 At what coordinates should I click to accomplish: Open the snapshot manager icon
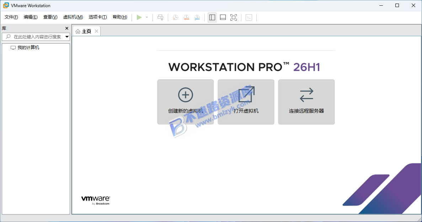[x=197, y=17]
